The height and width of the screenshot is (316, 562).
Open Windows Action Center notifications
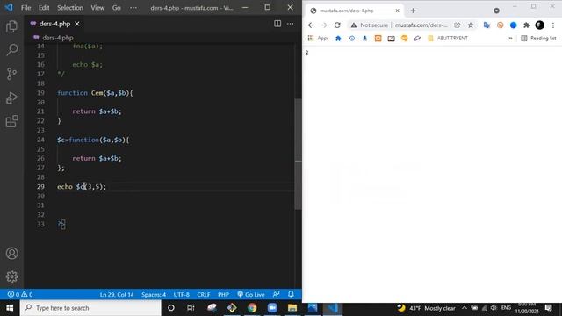click(x=548, y=308)
